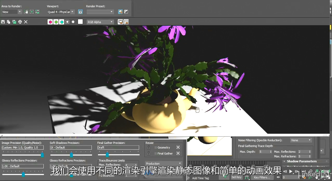
Task: Clone the Rendered Frame Window
Action: click(x=14, y=22)
